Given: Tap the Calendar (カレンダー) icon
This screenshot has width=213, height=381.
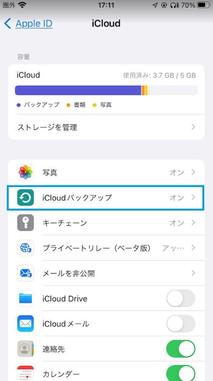Looking at the screenshot, I should click(25, 373).
